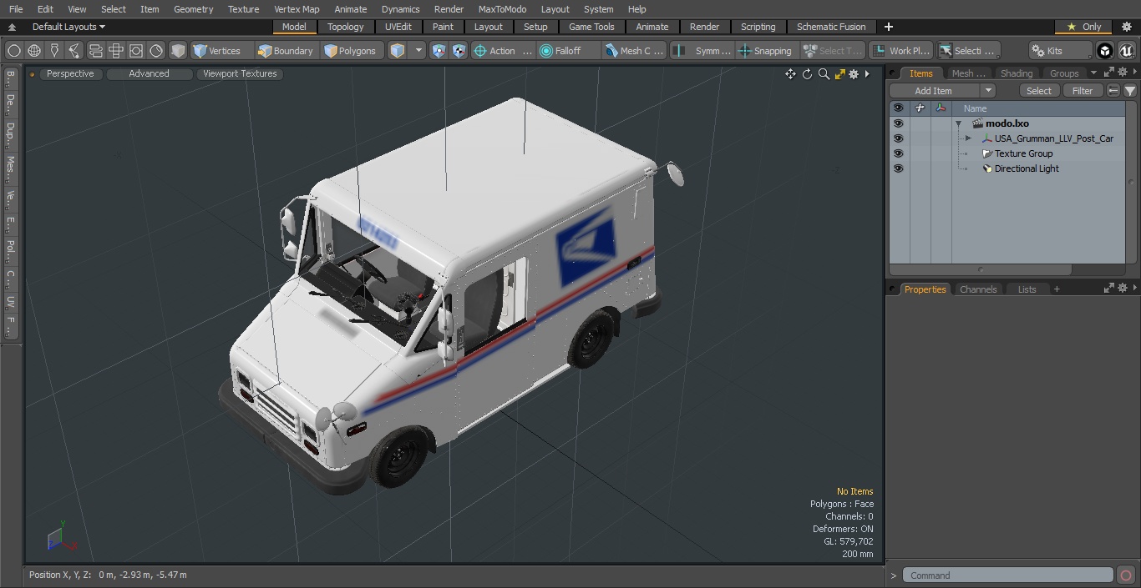Open dropdown arrow next to the cube mode icon
This screenshot has width=1141, height=588.
[x=418, y=51]
